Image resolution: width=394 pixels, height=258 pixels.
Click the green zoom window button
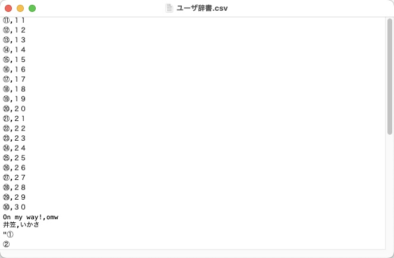(32, 8)
